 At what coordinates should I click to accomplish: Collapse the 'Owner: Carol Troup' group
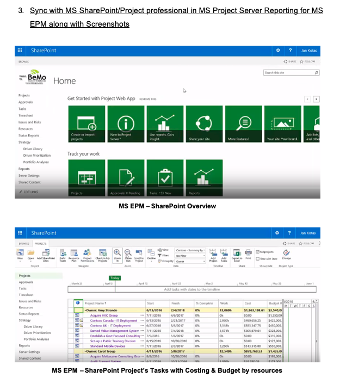point(85,351)
